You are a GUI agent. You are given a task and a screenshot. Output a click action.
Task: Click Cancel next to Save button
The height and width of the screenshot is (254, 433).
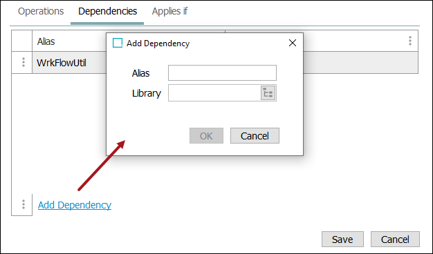395,239
